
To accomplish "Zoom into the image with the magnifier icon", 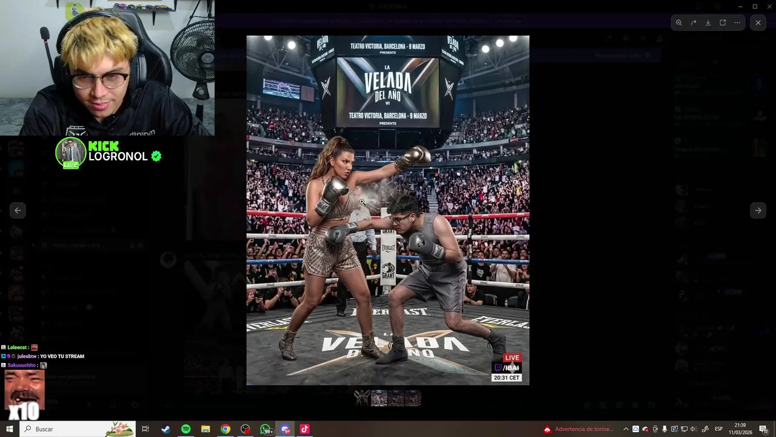I will 679,22.
